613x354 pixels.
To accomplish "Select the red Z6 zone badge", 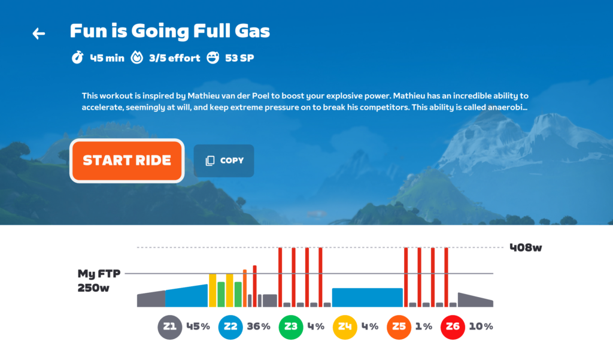I will (x=453, y=327).
